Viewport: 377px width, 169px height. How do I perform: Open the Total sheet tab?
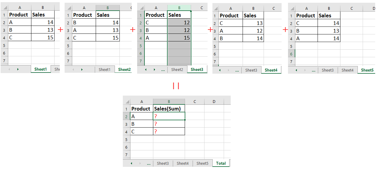pyautogui.click(x=221, y=163)
